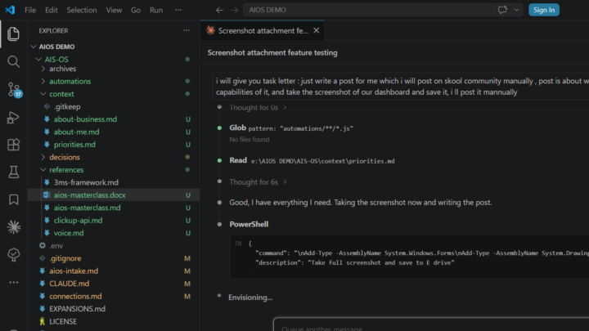
Task: Click the VS Code logo icon
Action: pos(10,10)
